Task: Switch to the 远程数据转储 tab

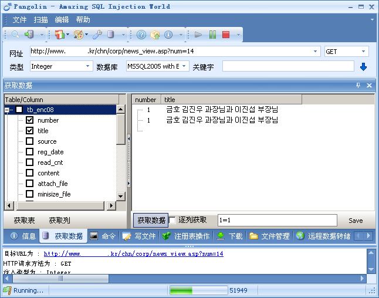Action: [323, 236]
